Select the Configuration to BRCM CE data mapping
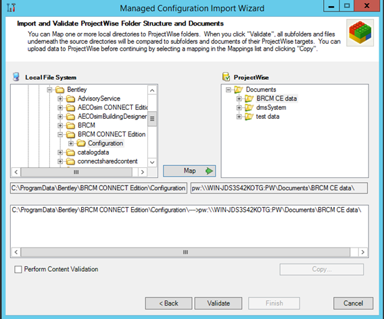Screen dimensions: 384x319 click(x=187, y=210)
